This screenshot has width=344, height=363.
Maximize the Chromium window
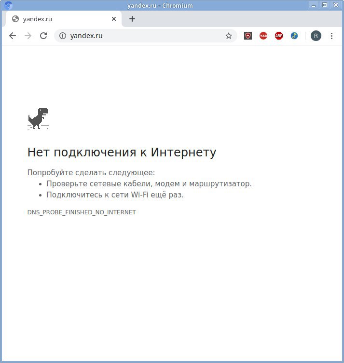325,5
